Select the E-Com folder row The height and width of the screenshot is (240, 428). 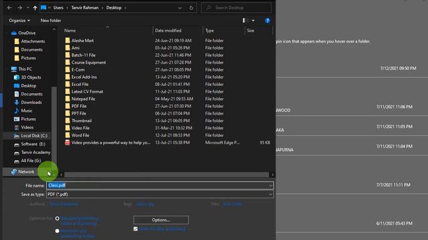pos(167,70)
